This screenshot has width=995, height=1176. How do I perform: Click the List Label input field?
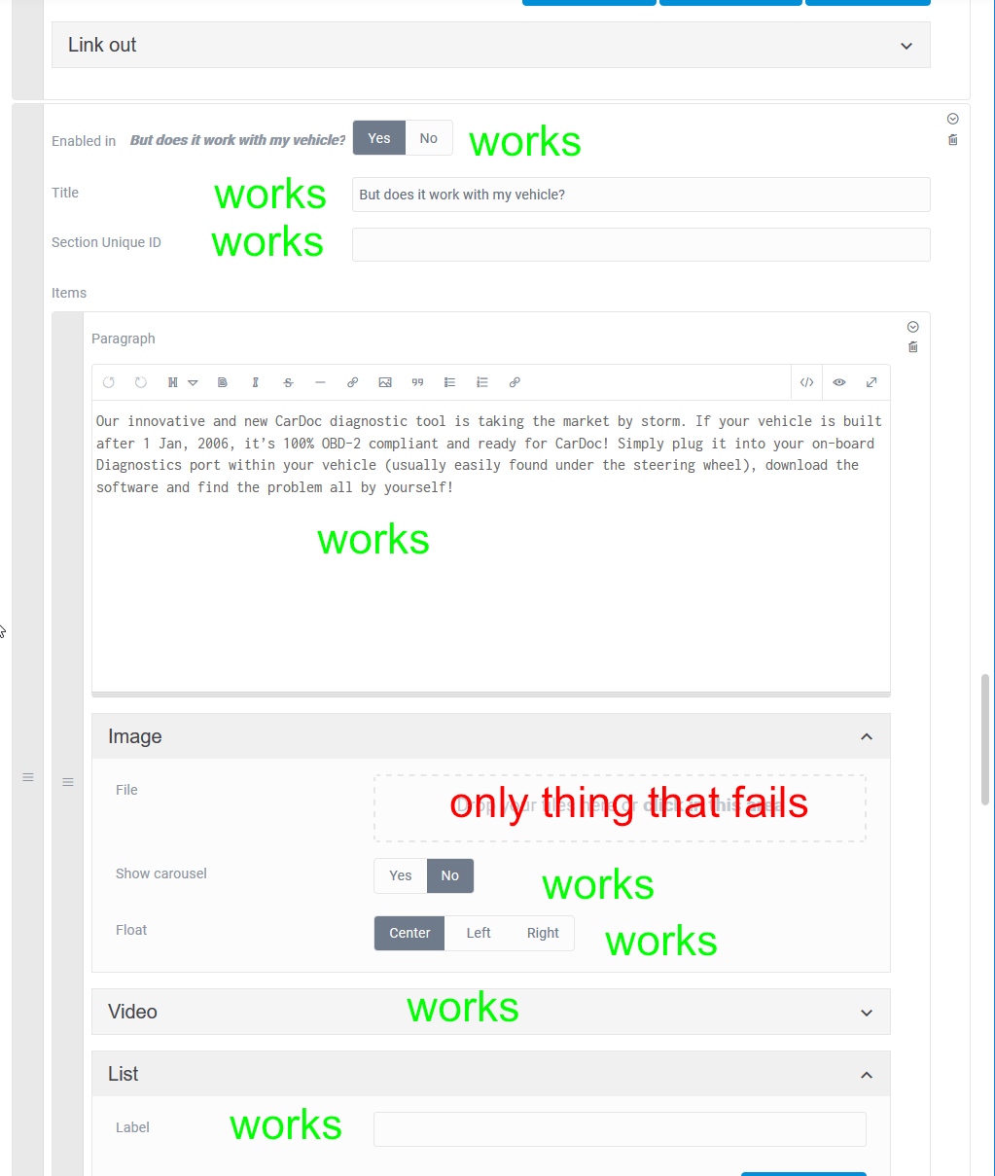click(620, 1129)
